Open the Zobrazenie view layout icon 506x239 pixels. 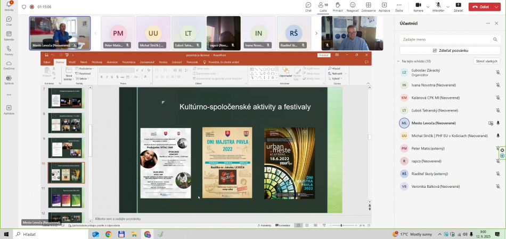coord(368,6)
